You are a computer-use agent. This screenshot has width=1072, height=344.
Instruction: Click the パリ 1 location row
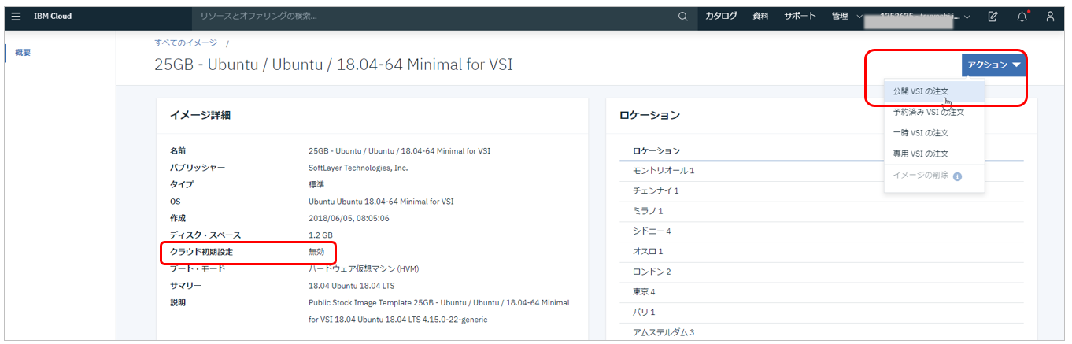822,313
